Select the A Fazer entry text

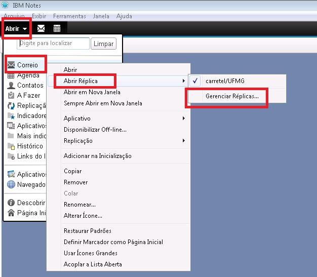point(29,95)
